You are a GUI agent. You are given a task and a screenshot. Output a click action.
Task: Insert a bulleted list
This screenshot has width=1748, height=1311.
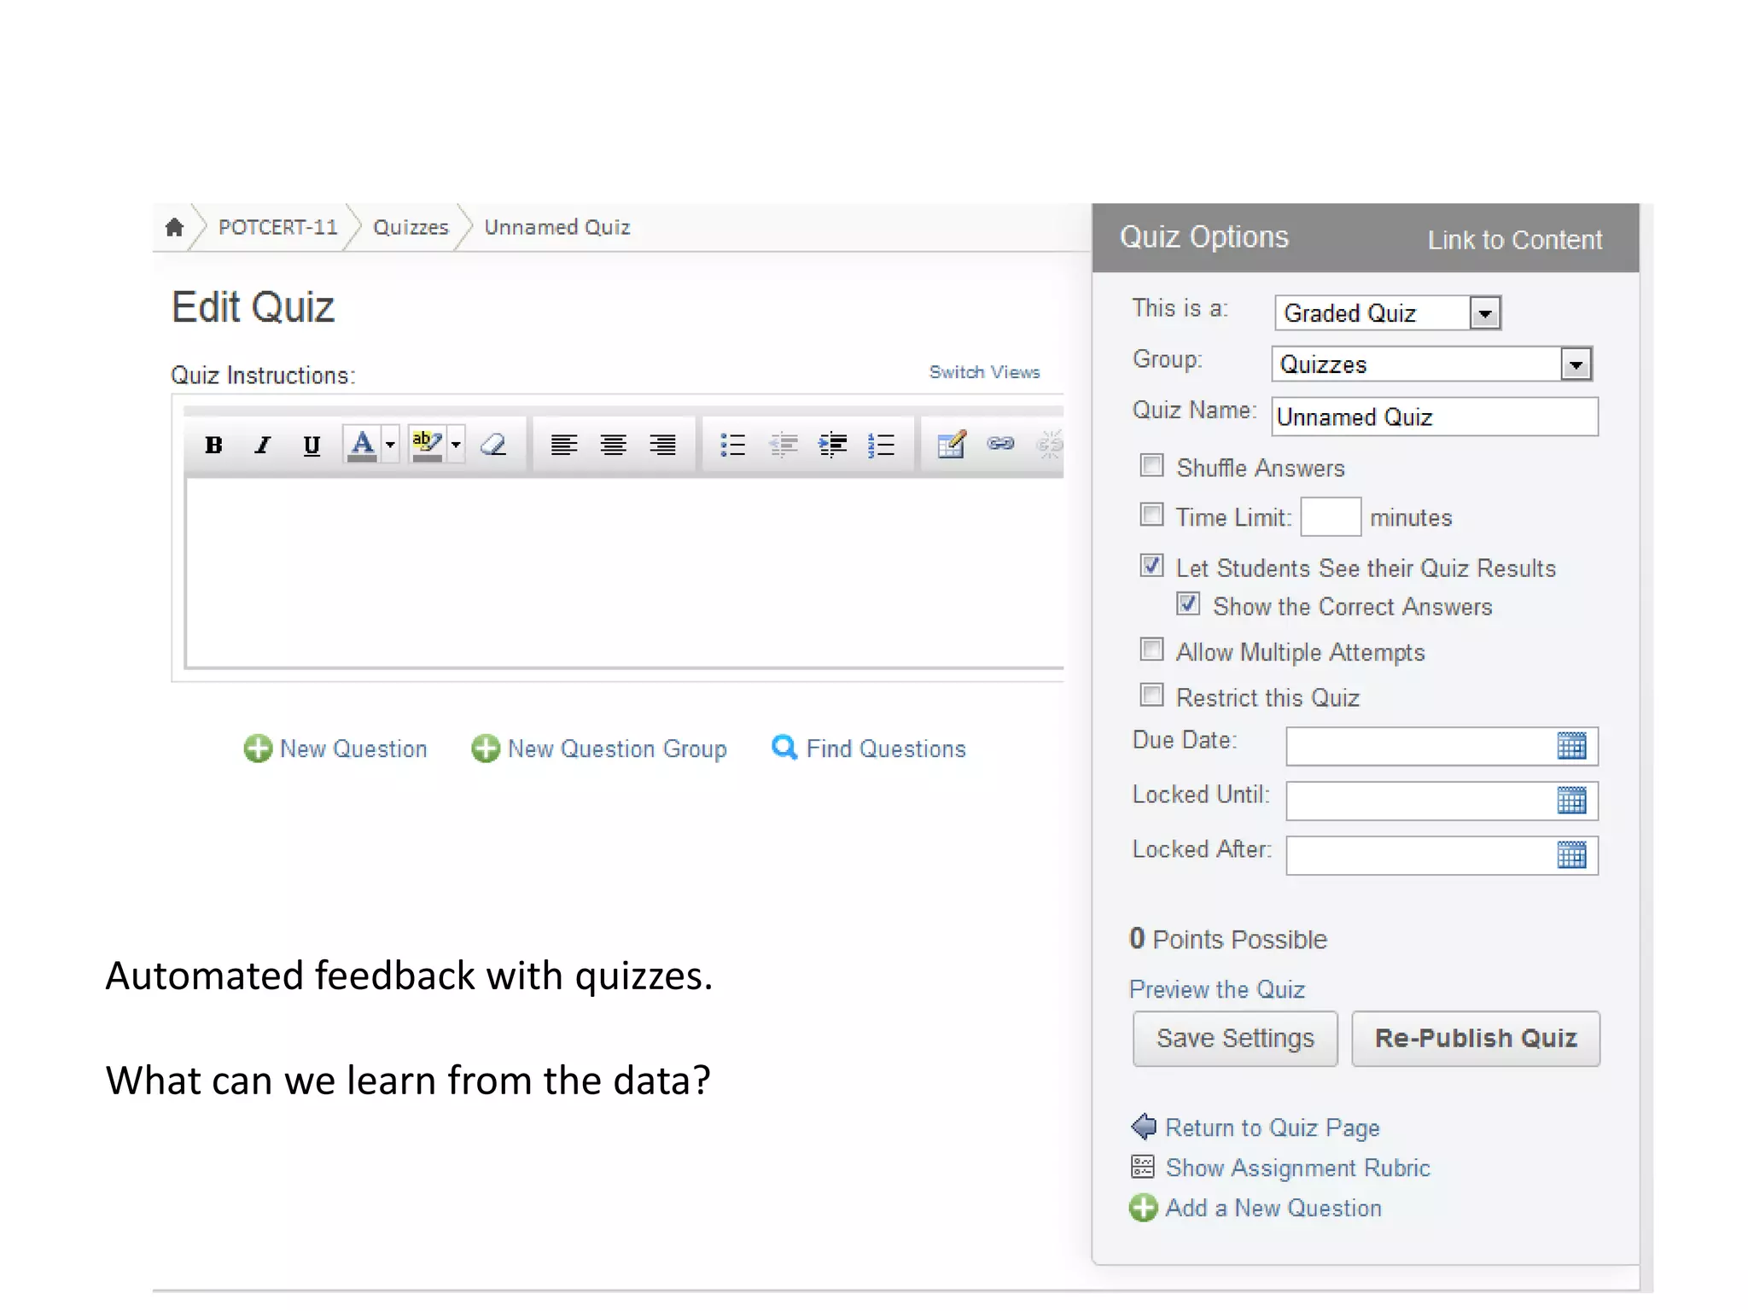point(733,445)
